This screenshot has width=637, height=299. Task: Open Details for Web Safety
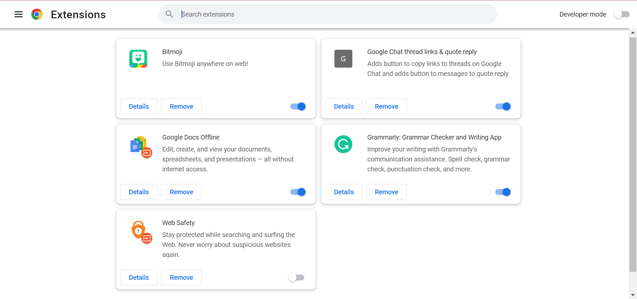[x=139, y=277]
